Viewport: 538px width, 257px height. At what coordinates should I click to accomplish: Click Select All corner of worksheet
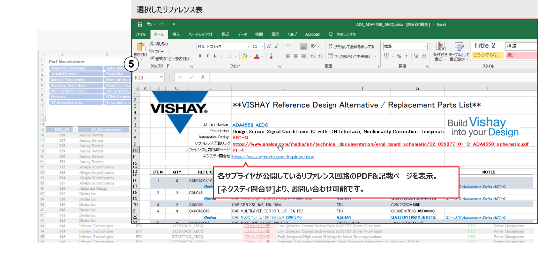137,88
